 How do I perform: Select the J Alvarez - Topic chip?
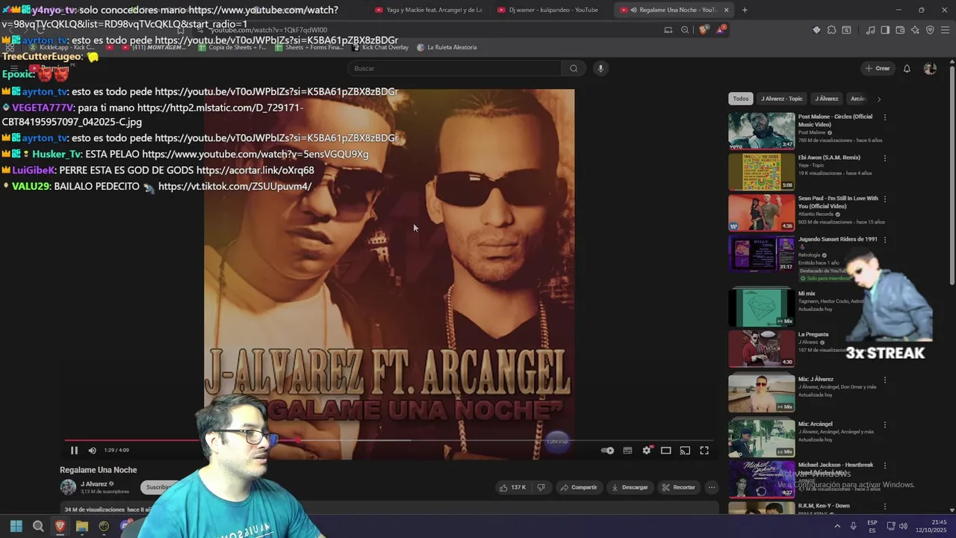(x=781, y=99)
